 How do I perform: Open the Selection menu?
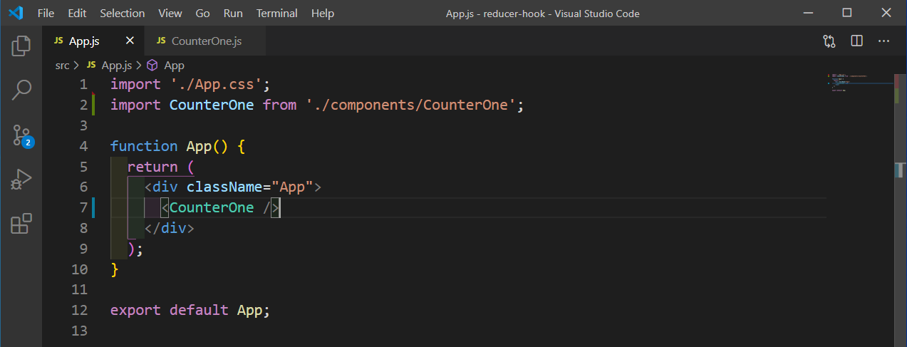pyautogui.click(x=123, y=14)
